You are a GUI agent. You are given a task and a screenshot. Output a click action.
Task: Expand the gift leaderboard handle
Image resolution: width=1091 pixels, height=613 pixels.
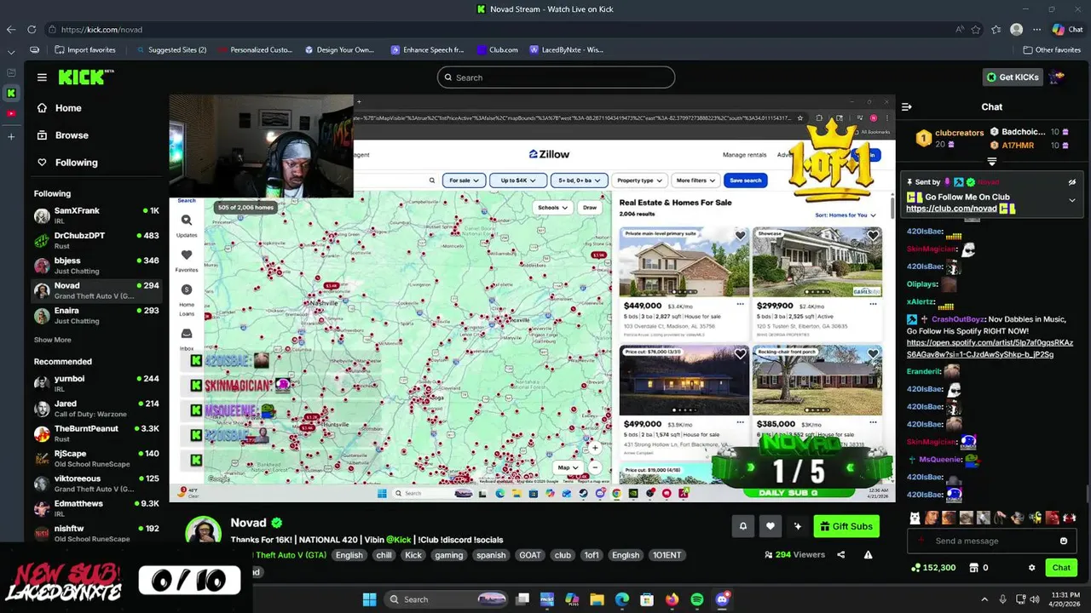(992, 162)
